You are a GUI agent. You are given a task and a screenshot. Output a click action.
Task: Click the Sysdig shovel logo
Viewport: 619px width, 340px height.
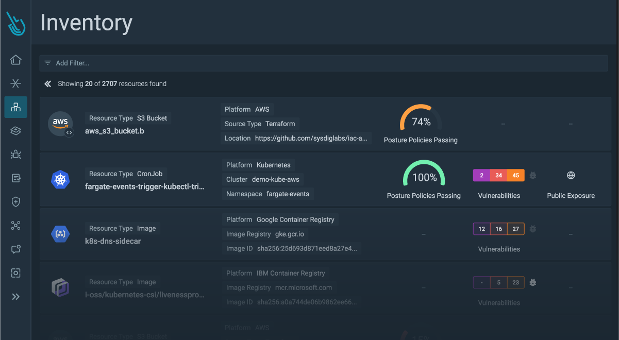click(x=15, y=23)
